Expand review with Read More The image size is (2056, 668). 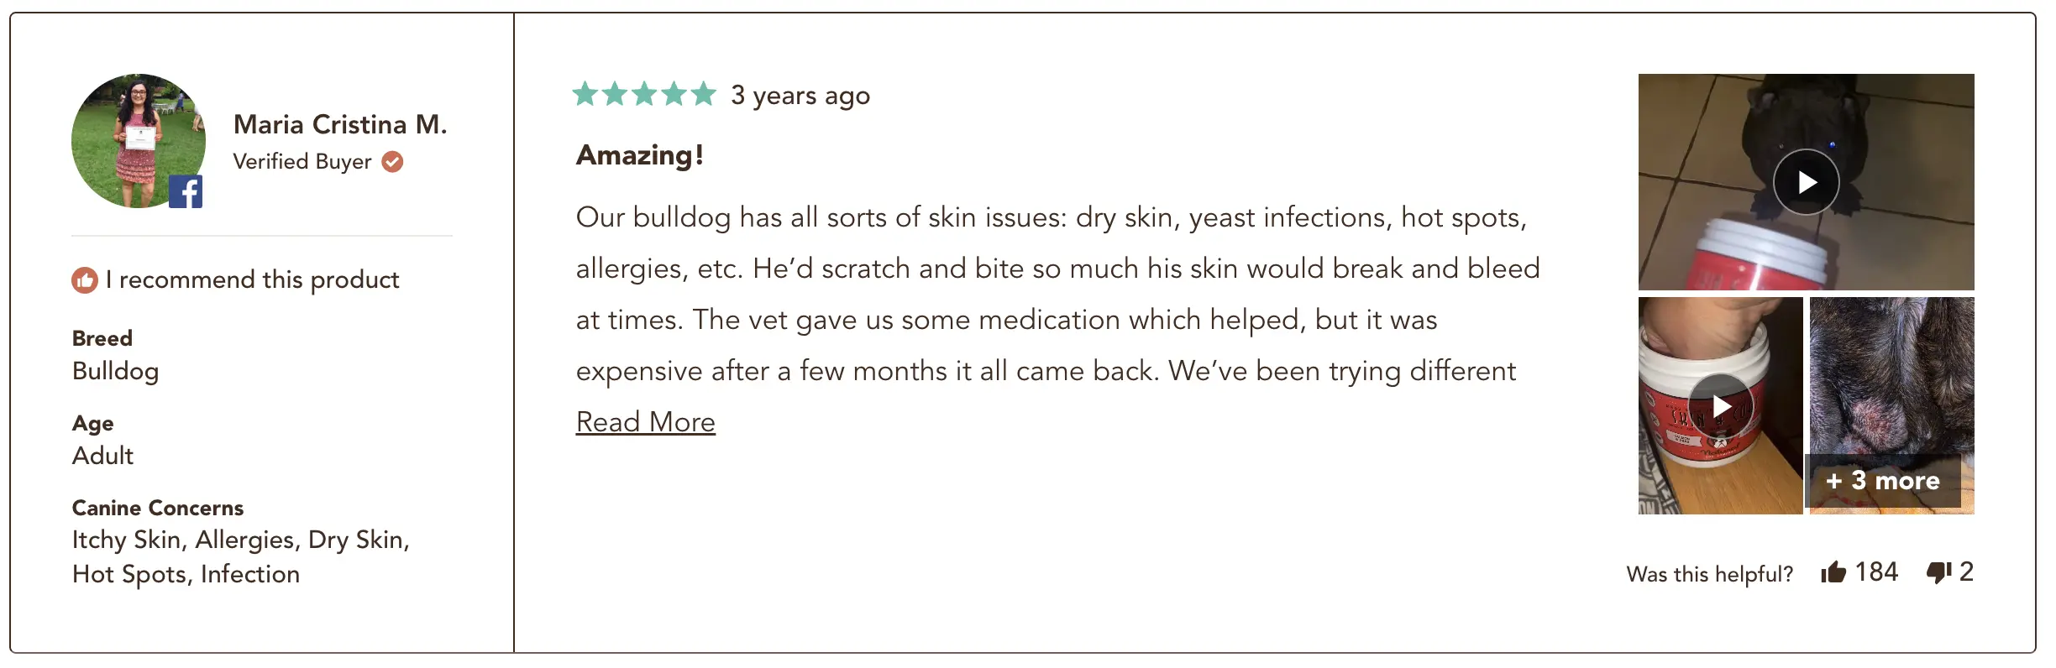point(645,421)
